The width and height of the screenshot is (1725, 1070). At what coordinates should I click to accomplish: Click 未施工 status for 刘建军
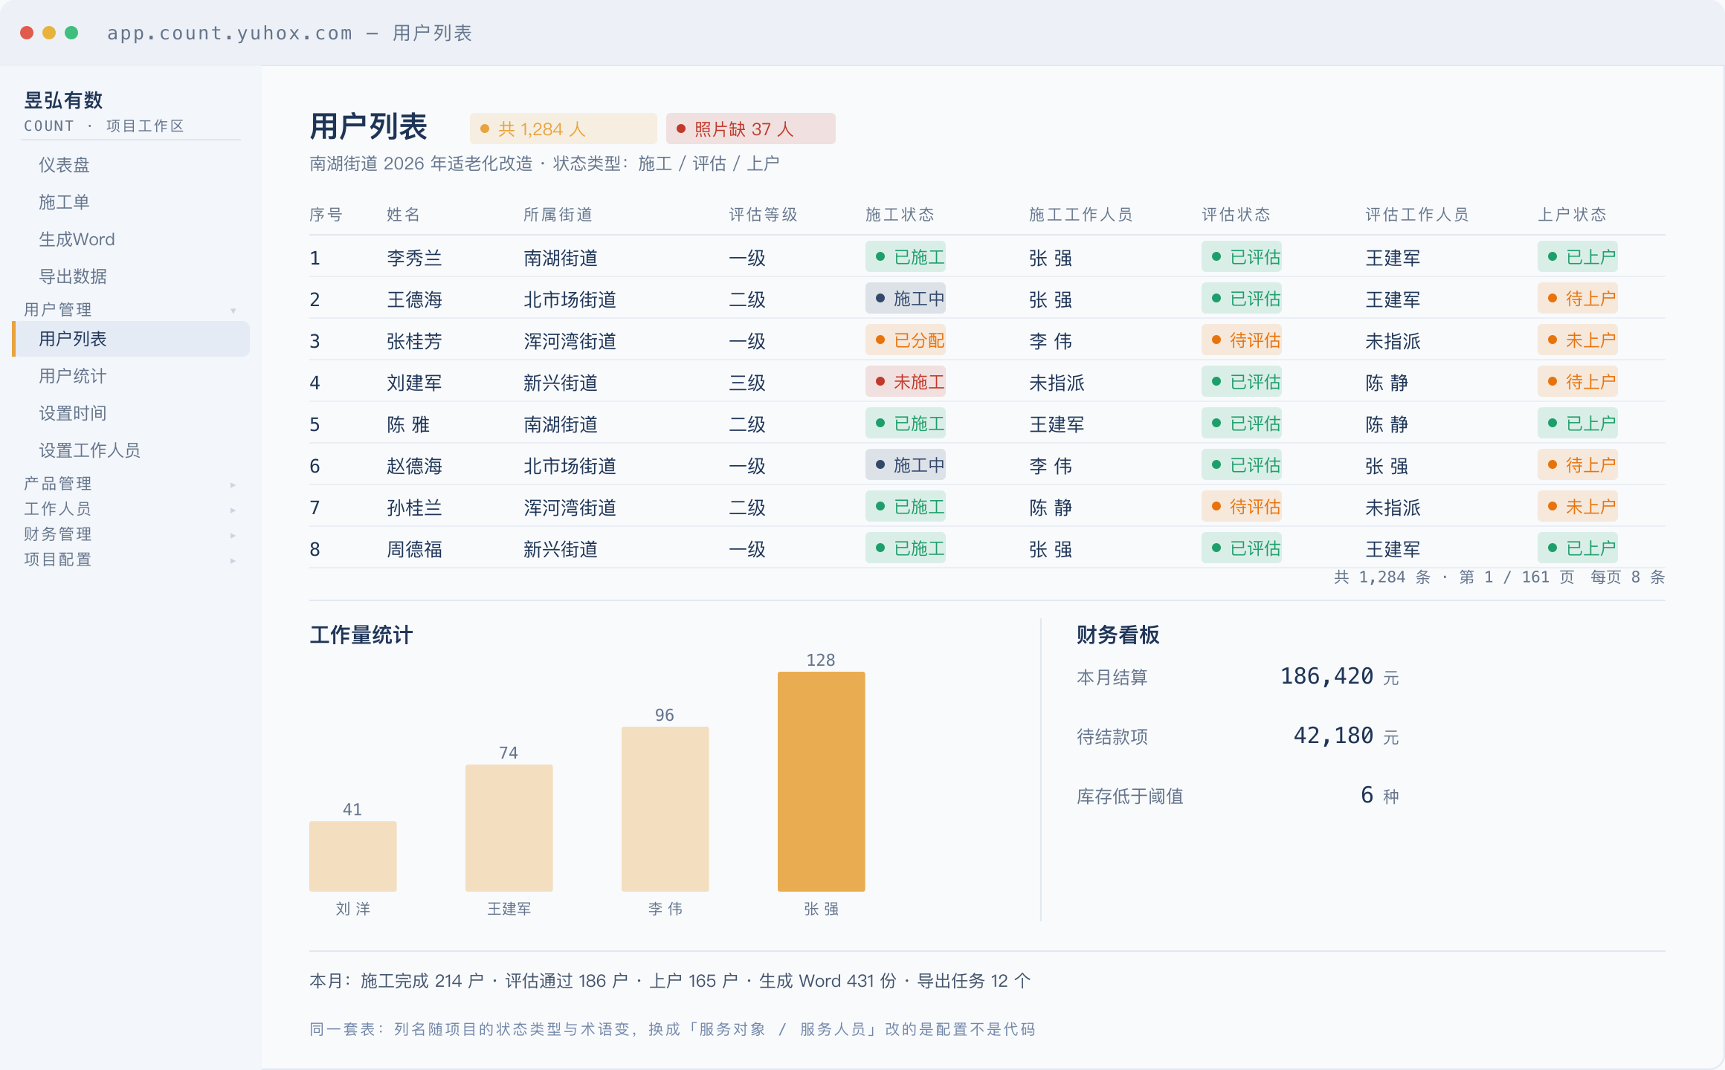click(905, 382)
